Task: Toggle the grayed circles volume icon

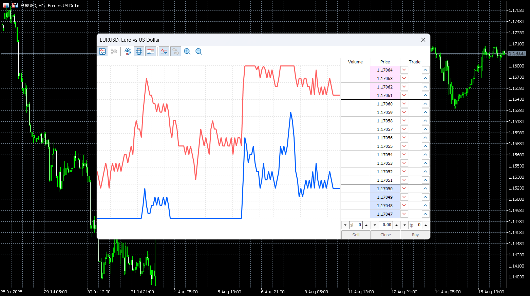Action: [176, 52]
